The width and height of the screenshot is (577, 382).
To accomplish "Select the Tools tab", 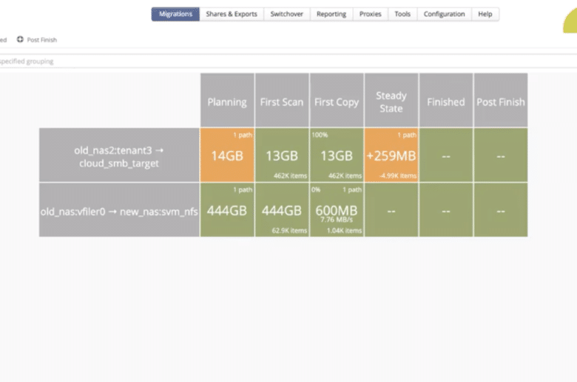I will (402, 14).
